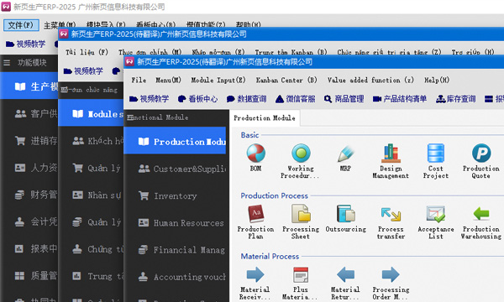Open Production Plan book icon
Viewport: 504px width, 302px height.
tap(256, 214)
